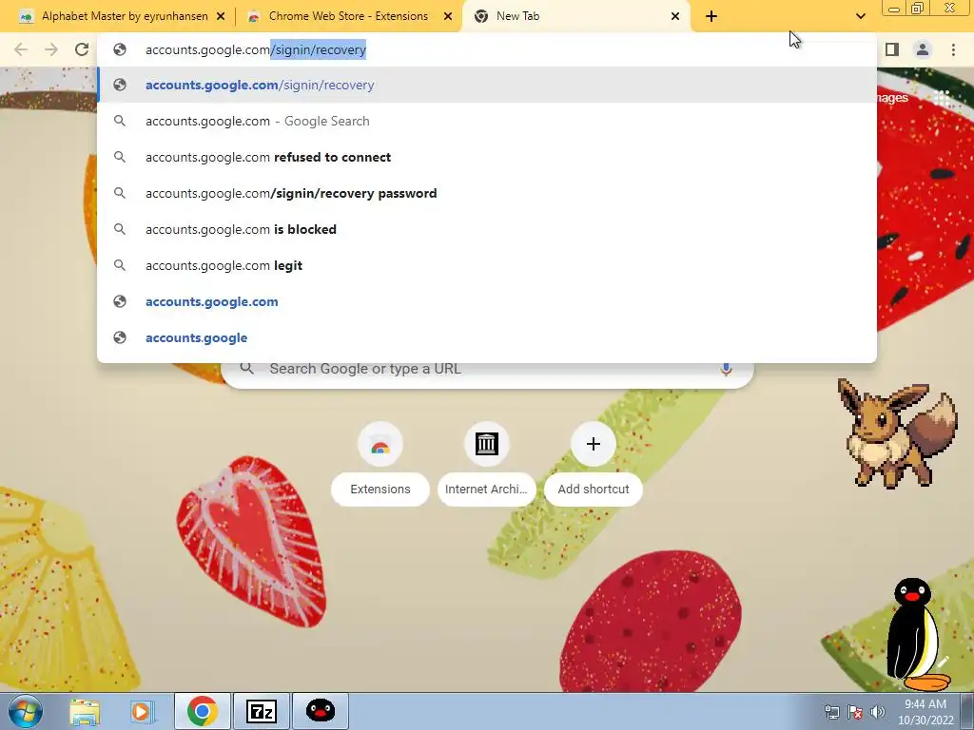Select the accounts.google.com URL suggestion
The width and height of the screenshot is (974, 730).
487,301
